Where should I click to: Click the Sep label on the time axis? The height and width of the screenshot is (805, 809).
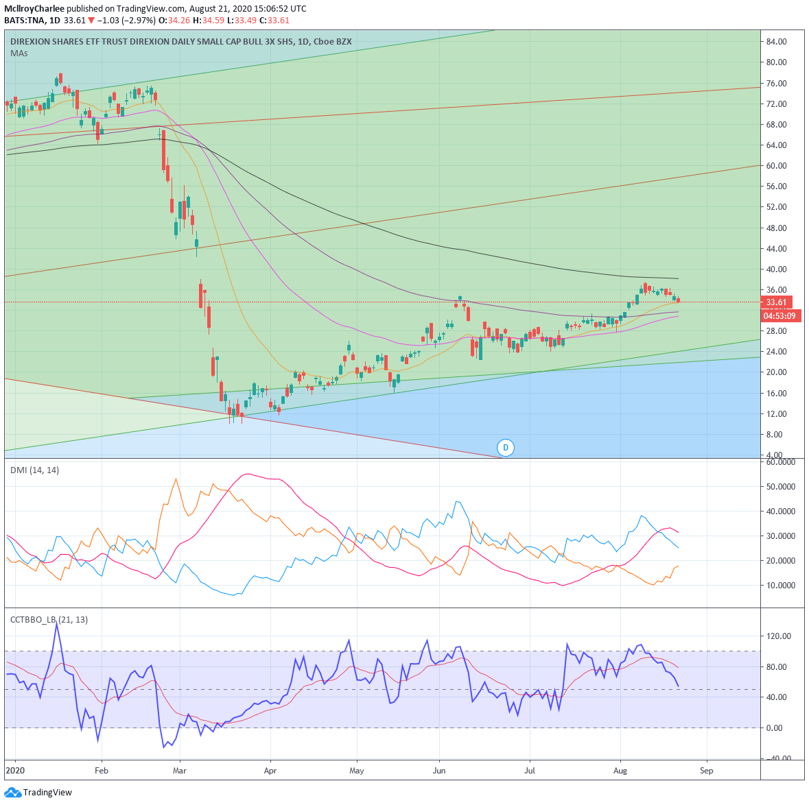706,771
